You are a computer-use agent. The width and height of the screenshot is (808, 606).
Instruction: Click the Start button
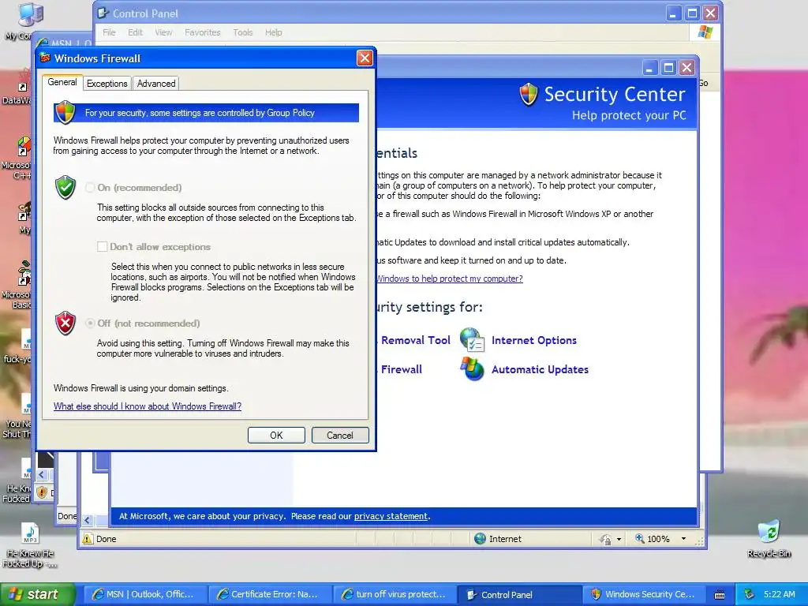pyautogui.click(x=36, y=594)
